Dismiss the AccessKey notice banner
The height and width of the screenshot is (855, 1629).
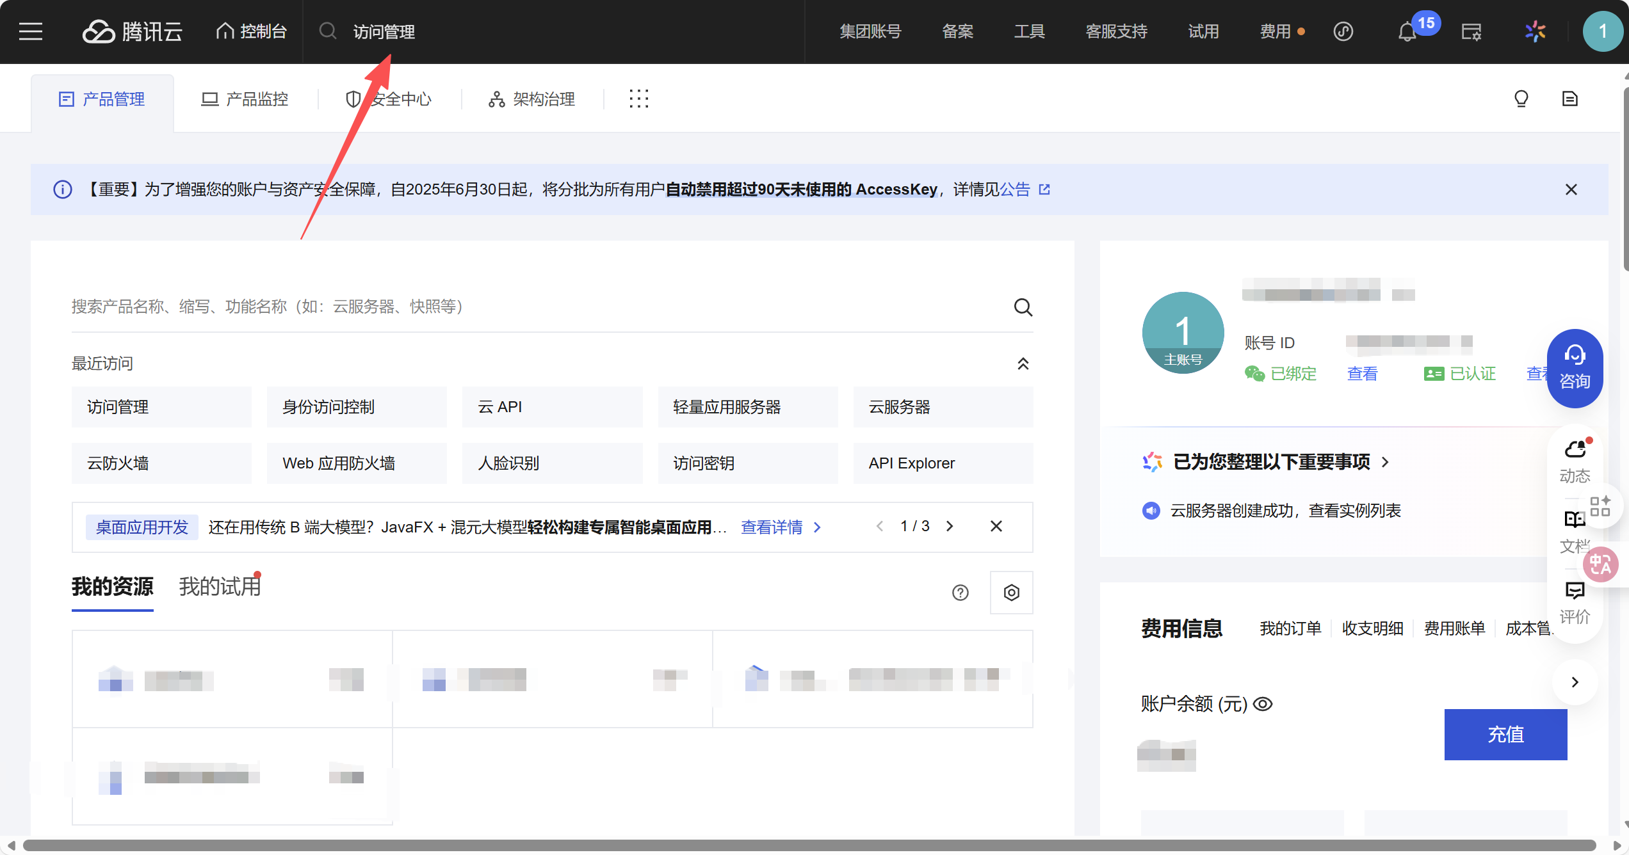tap(1571, 189)
